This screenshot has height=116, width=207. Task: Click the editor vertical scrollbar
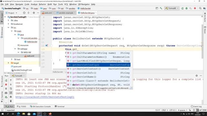point(202,42)
